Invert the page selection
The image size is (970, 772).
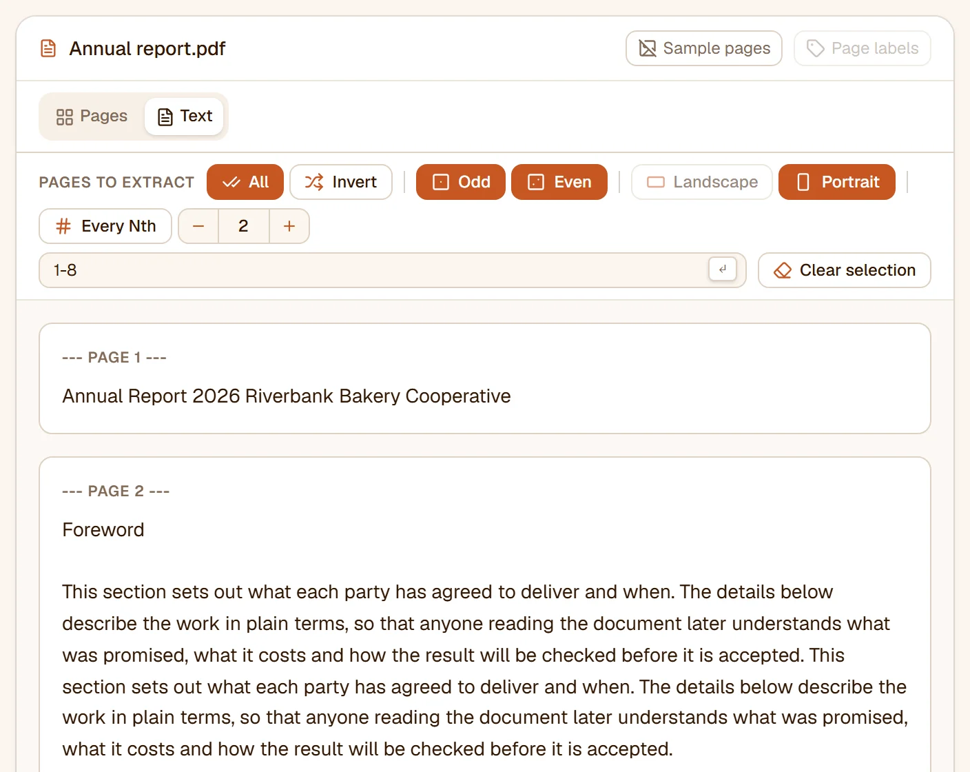(x=341, y=182)
